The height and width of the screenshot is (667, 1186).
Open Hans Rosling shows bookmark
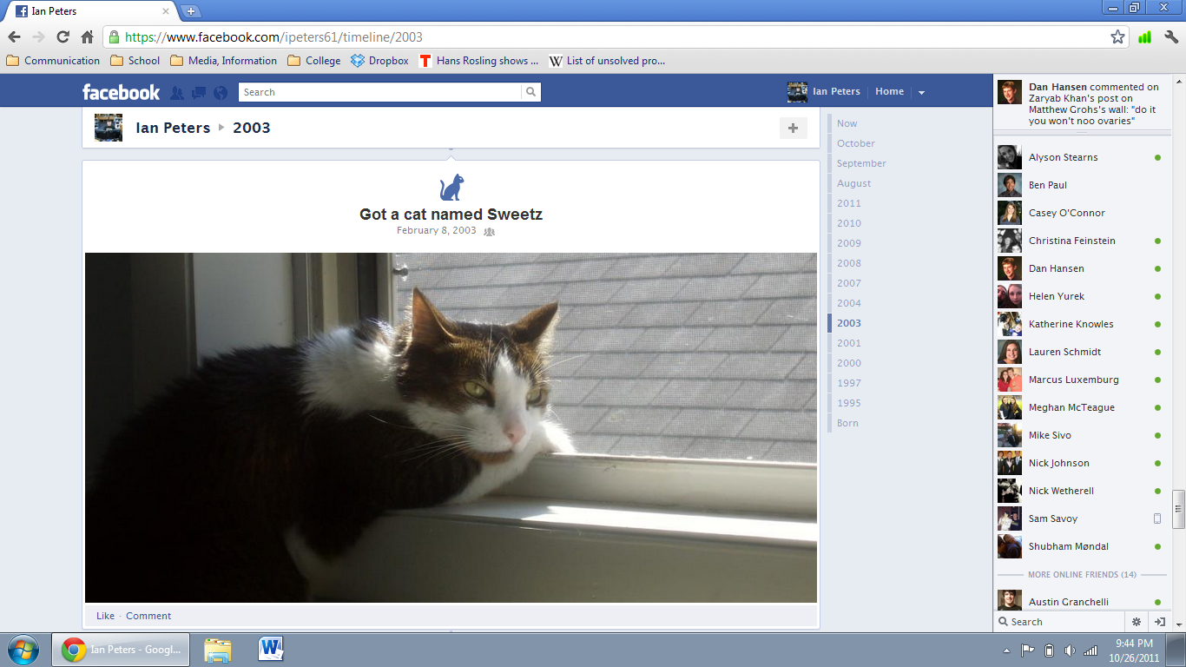point(479,61)
